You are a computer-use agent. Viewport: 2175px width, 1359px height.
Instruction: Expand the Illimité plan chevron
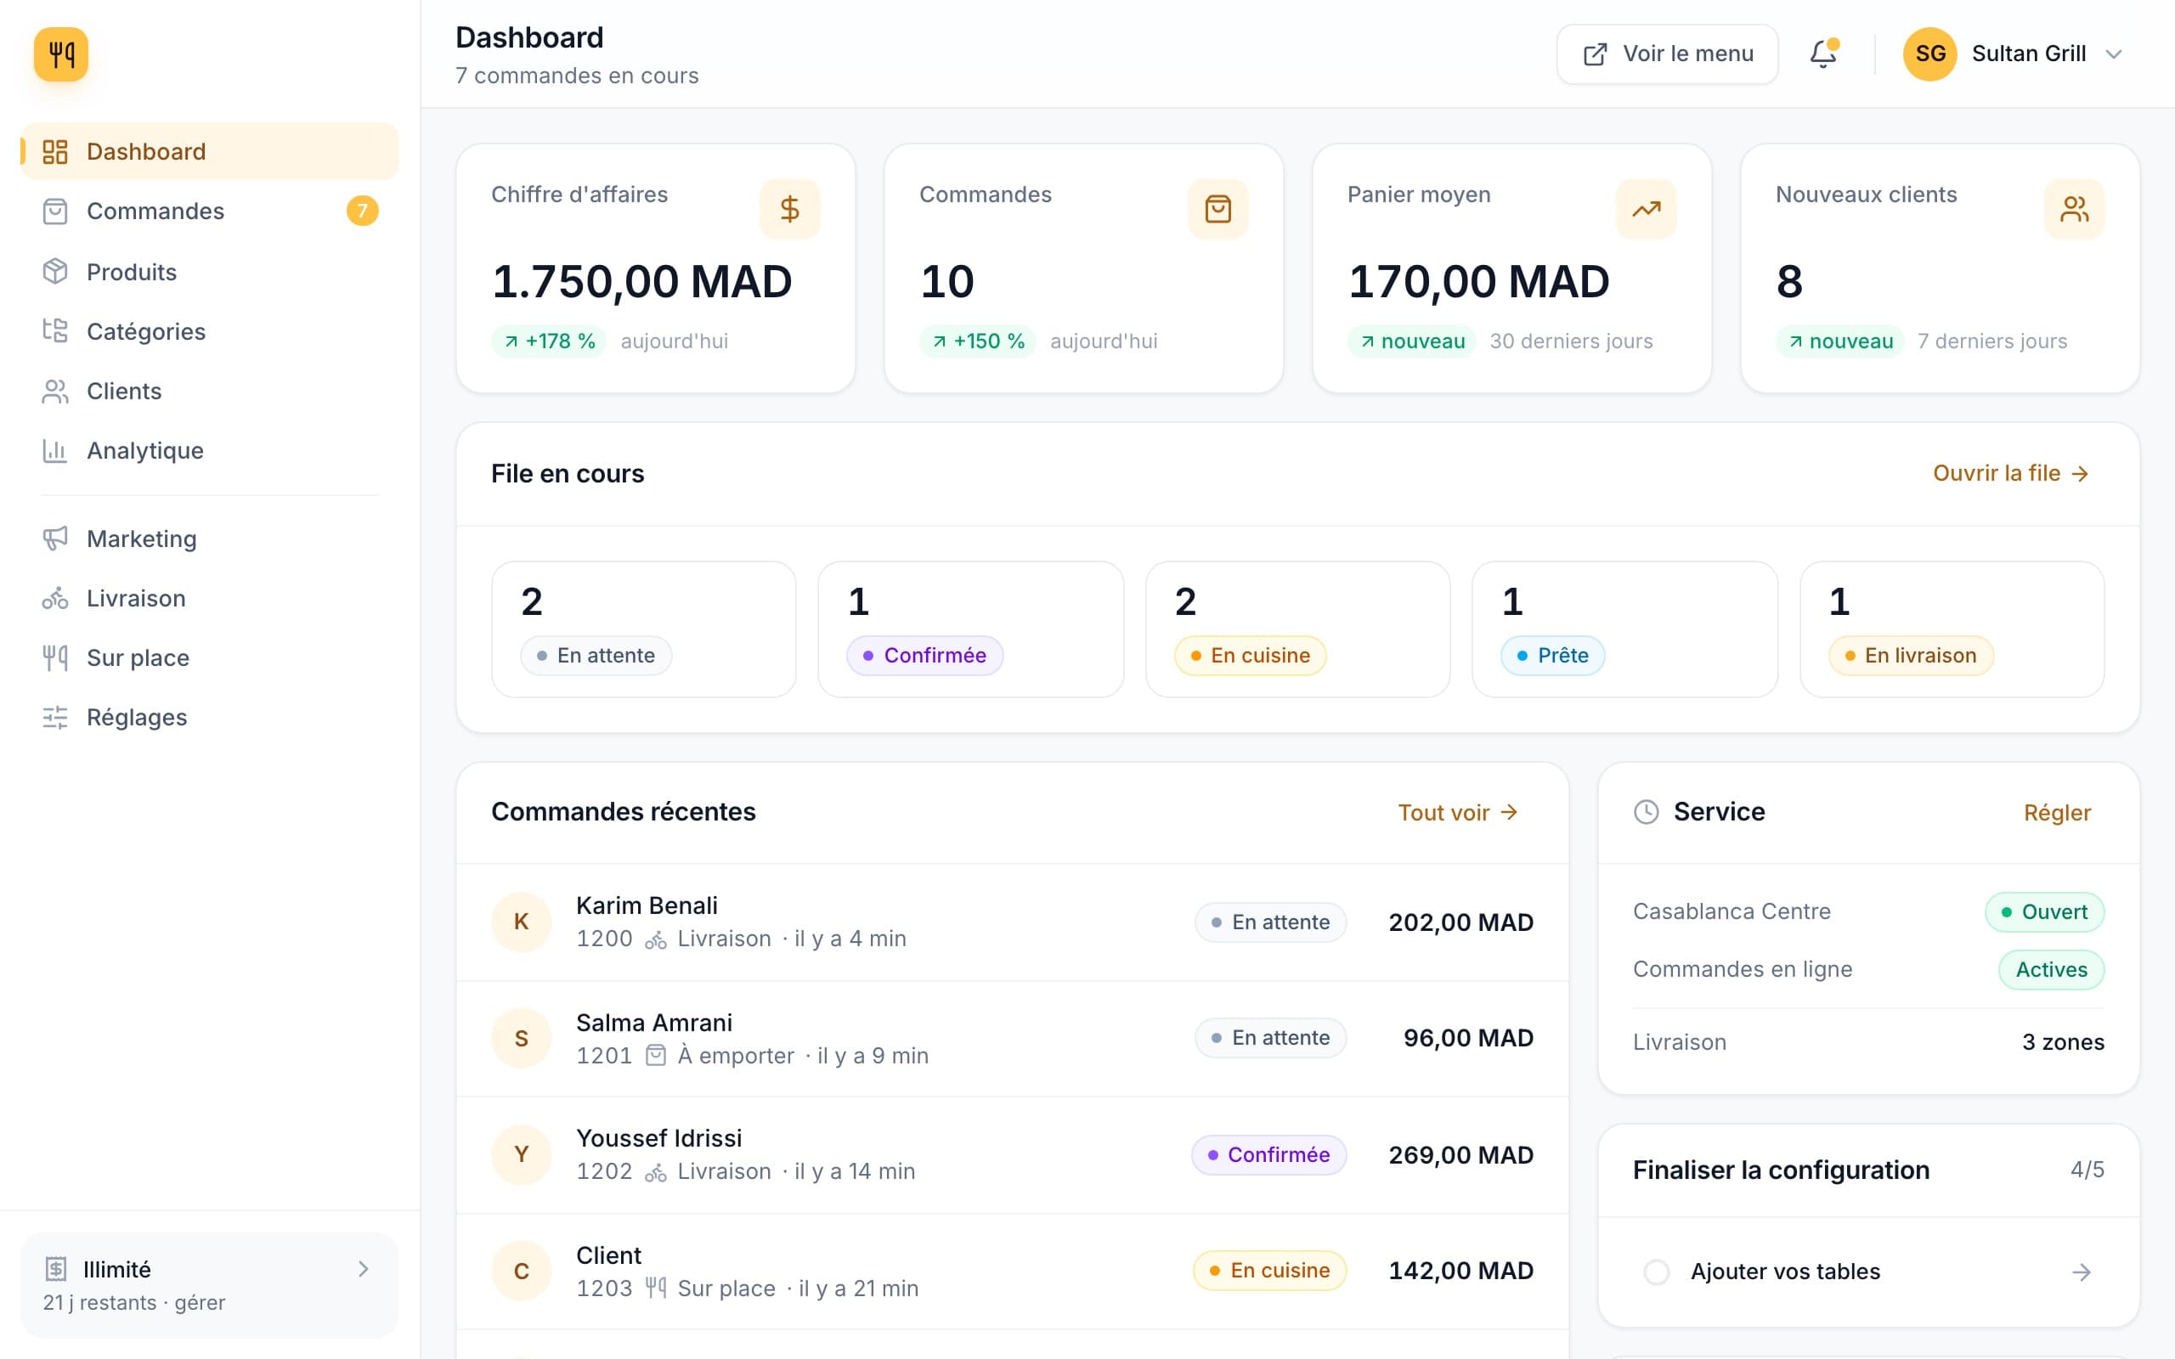tap(363, 1268)
